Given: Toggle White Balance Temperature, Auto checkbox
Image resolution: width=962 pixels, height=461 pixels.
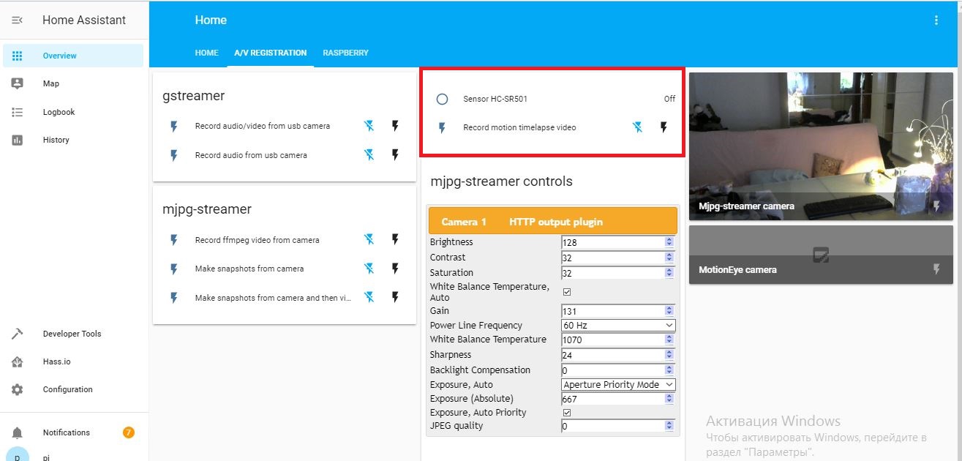Looking at the screenshot, I should pyautogui.click(x=566, y=291).
